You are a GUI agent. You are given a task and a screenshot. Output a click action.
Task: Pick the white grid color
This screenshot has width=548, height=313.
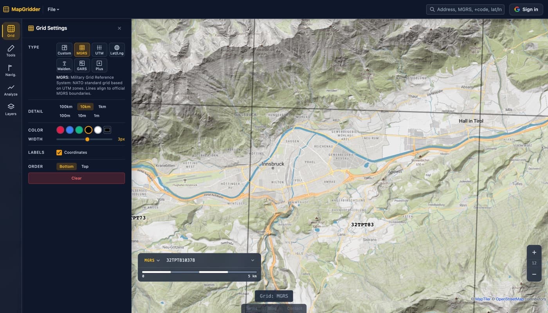(98, 130)
